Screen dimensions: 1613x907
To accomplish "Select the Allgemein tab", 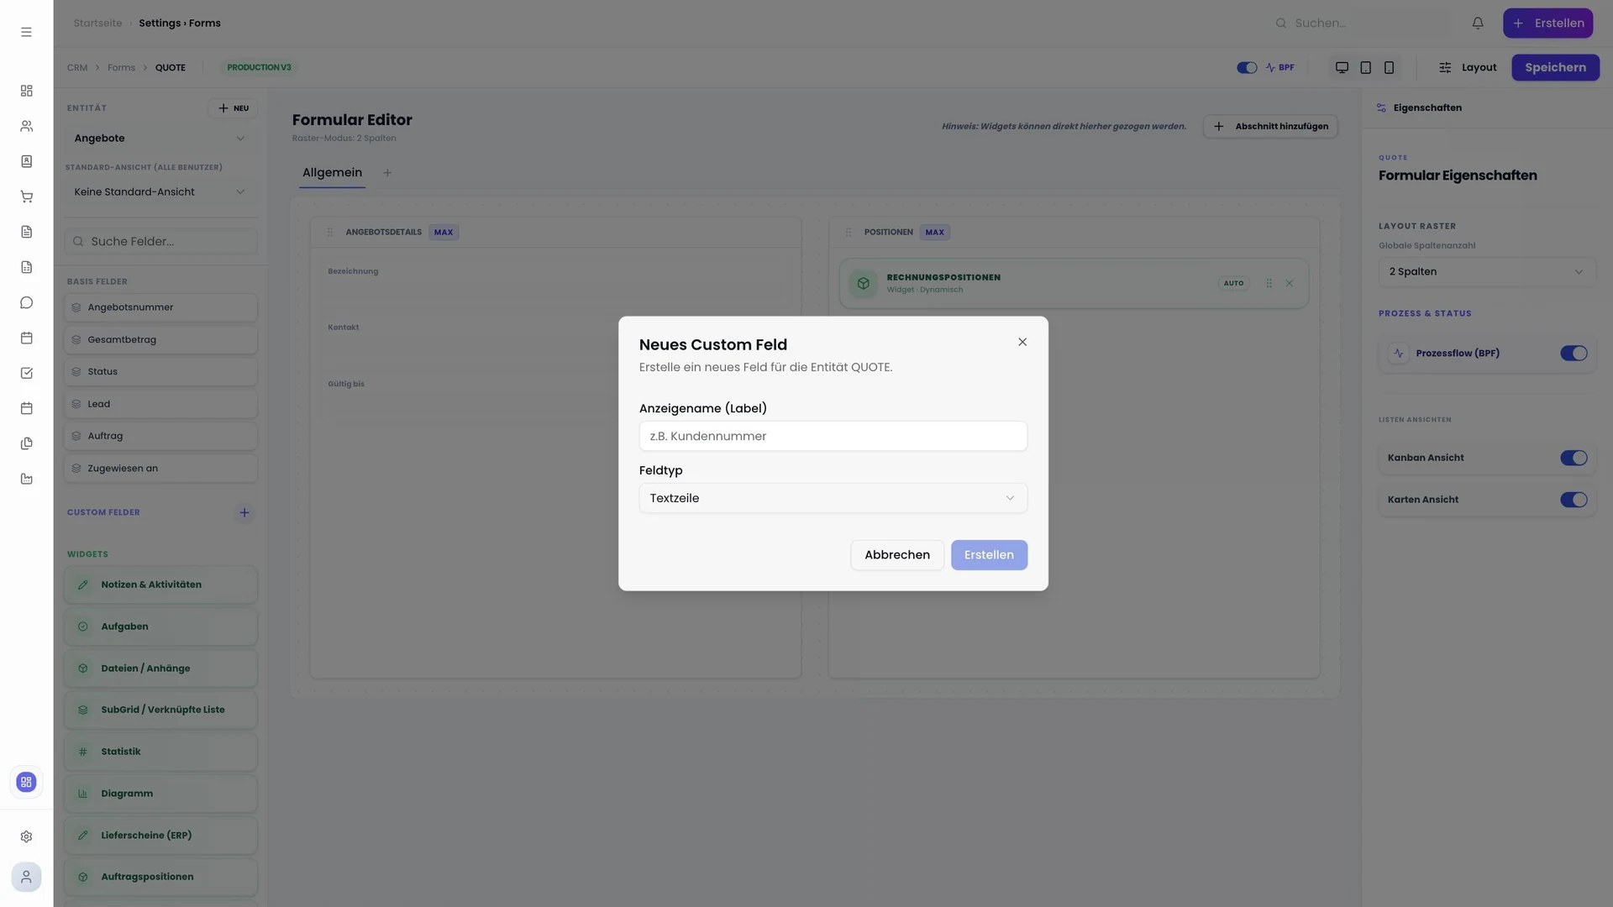I will coord(332,173).
